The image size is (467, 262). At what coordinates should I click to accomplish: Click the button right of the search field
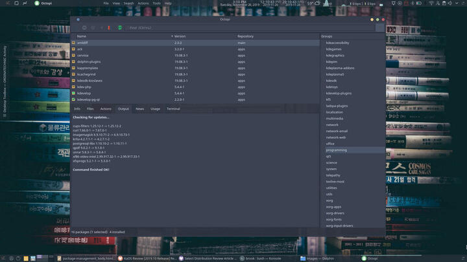pos(379,28)
